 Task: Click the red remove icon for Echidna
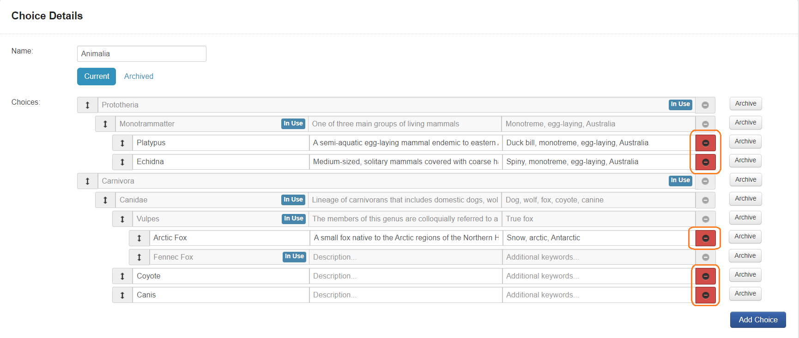pos(705,162)
